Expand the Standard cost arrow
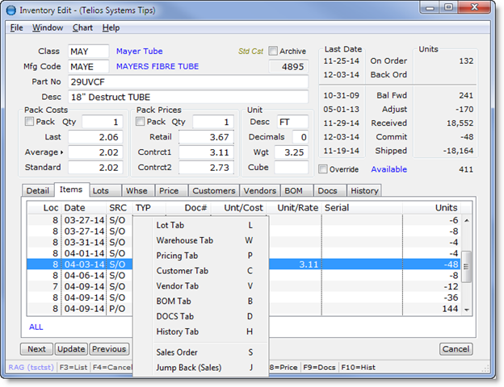The image size is (504, 387). pos(64,168)
